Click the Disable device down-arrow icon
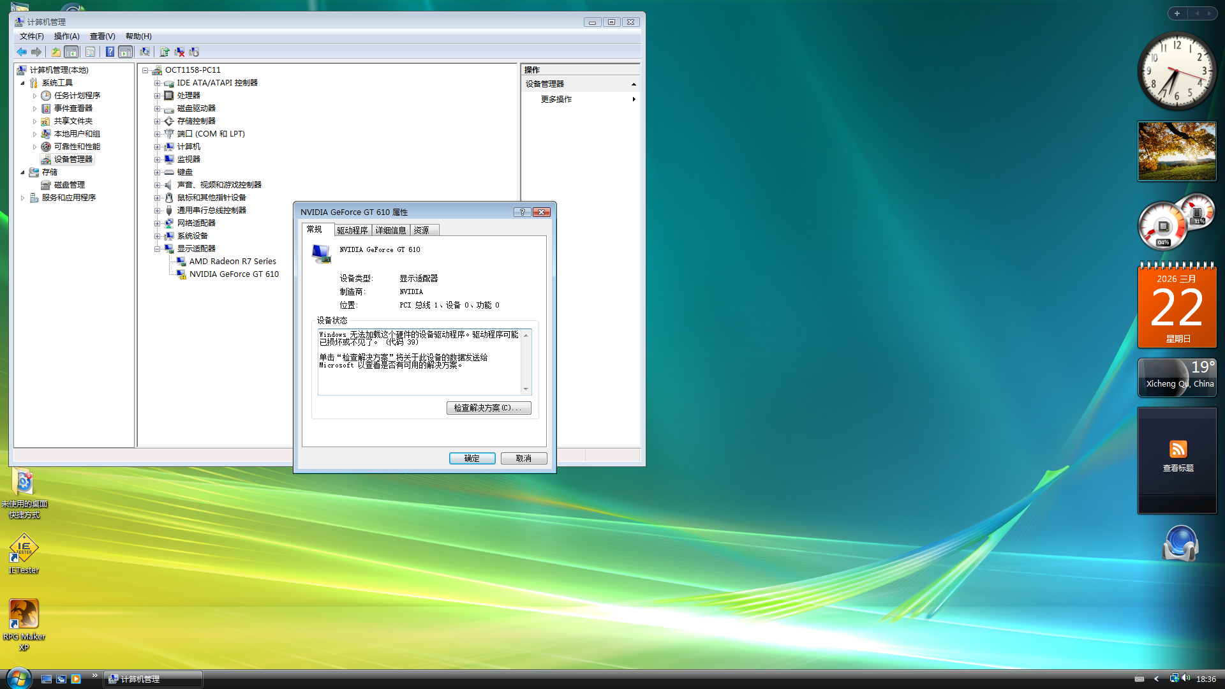The width and height of the screenshot is (1225, 689). (x=194, y=52)
